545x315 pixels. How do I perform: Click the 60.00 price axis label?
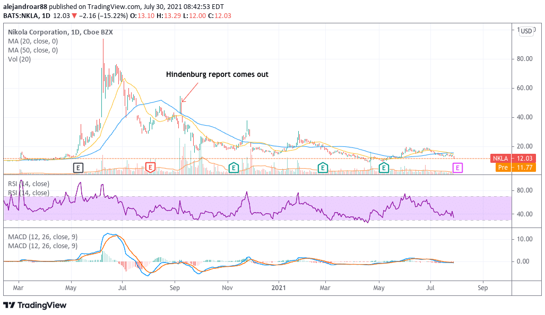click(524, 88)
